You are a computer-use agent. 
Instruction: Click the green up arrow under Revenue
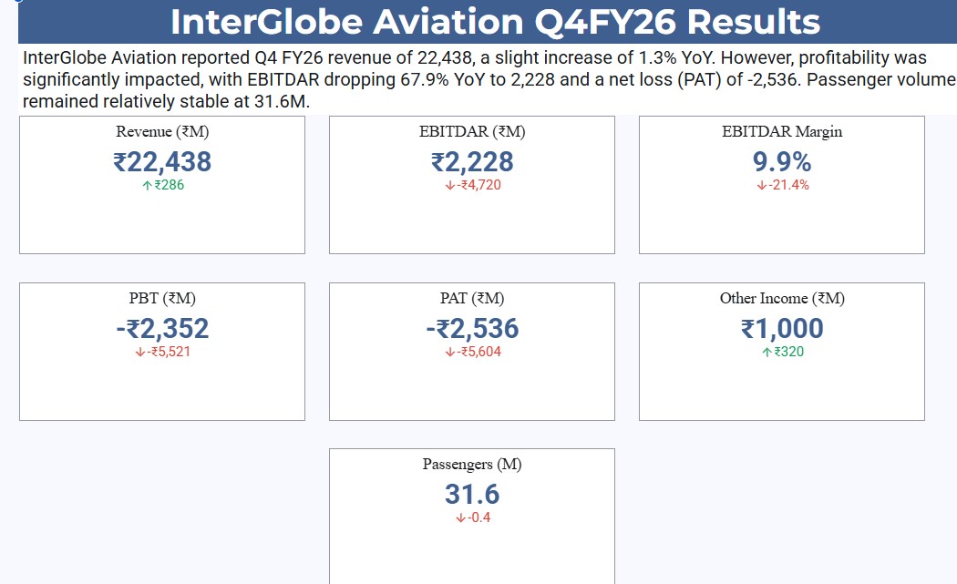pyautogui.click(x=147, y=186)
